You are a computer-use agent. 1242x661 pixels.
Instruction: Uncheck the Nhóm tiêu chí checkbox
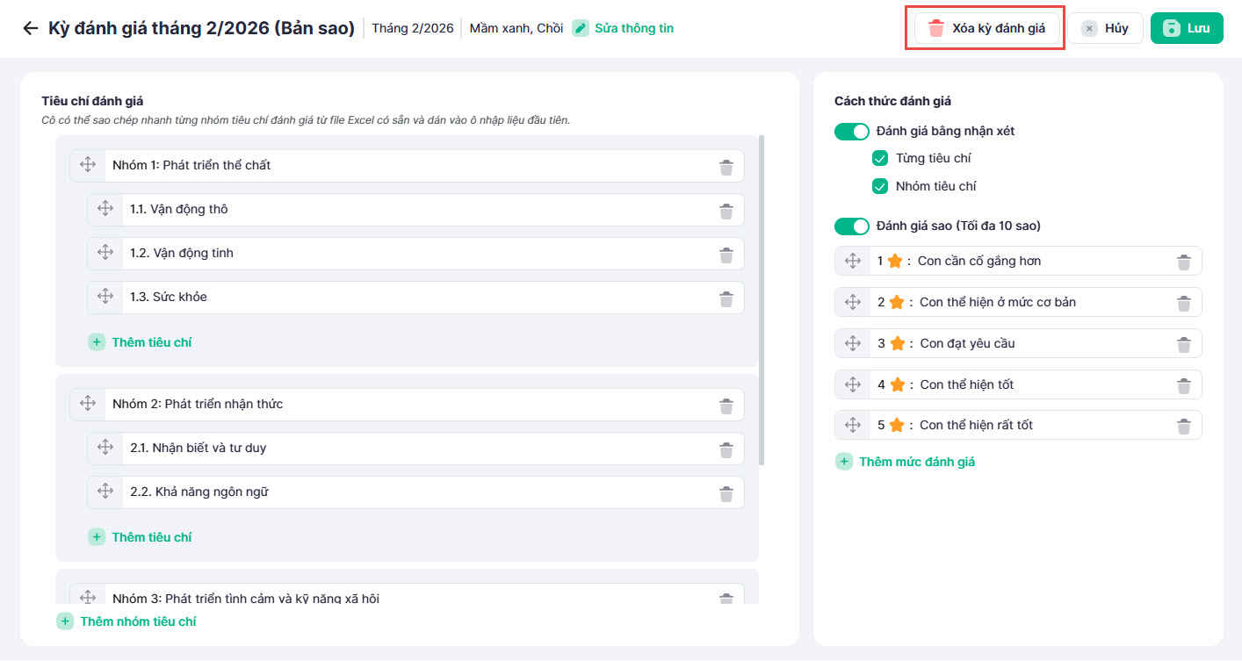click(x=879, y=186)
